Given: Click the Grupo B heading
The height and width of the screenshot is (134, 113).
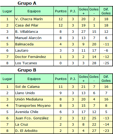Looking at the screenshot, I should [x=27, y=70].
